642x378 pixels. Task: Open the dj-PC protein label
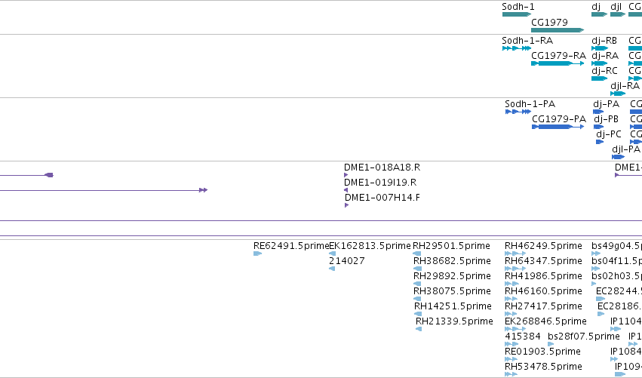coord(608,134)
